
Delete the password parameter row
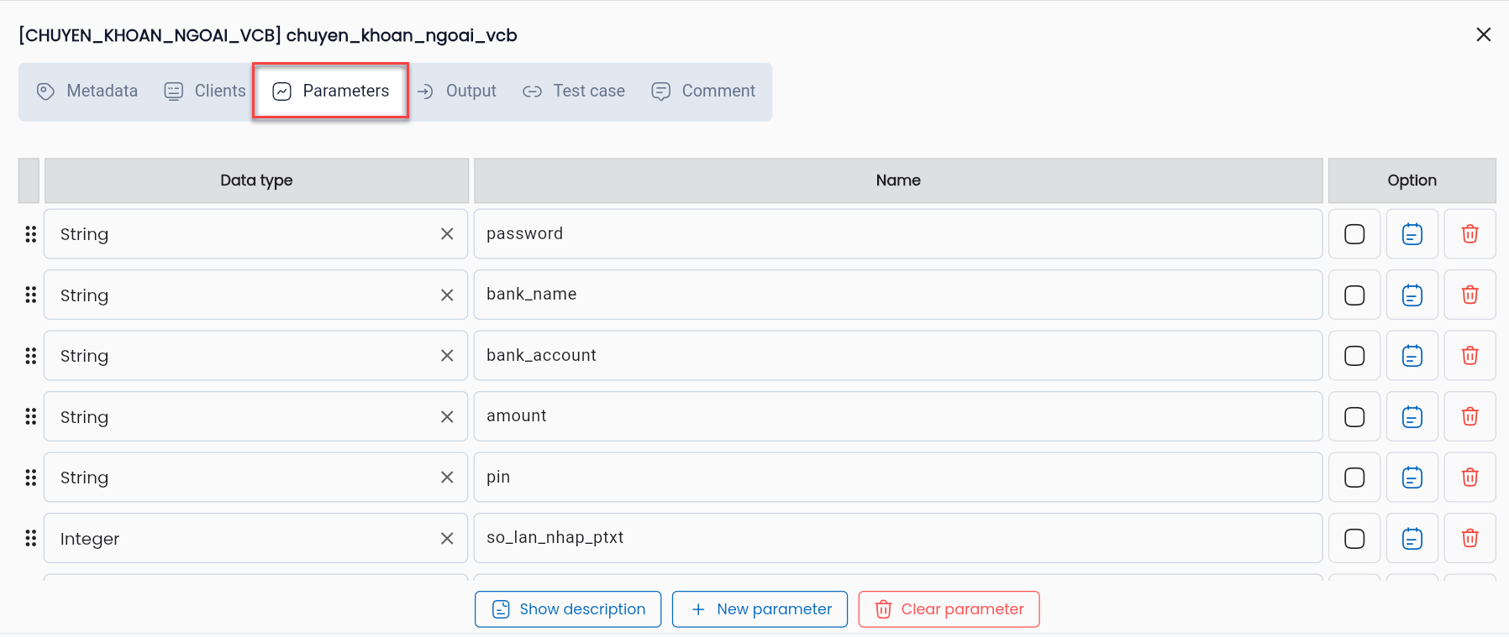[1470, 234]
